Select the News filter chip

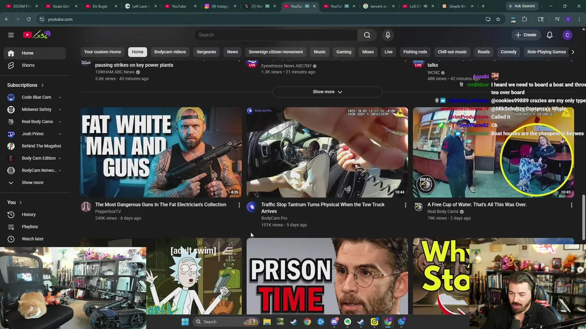(233, 52)
